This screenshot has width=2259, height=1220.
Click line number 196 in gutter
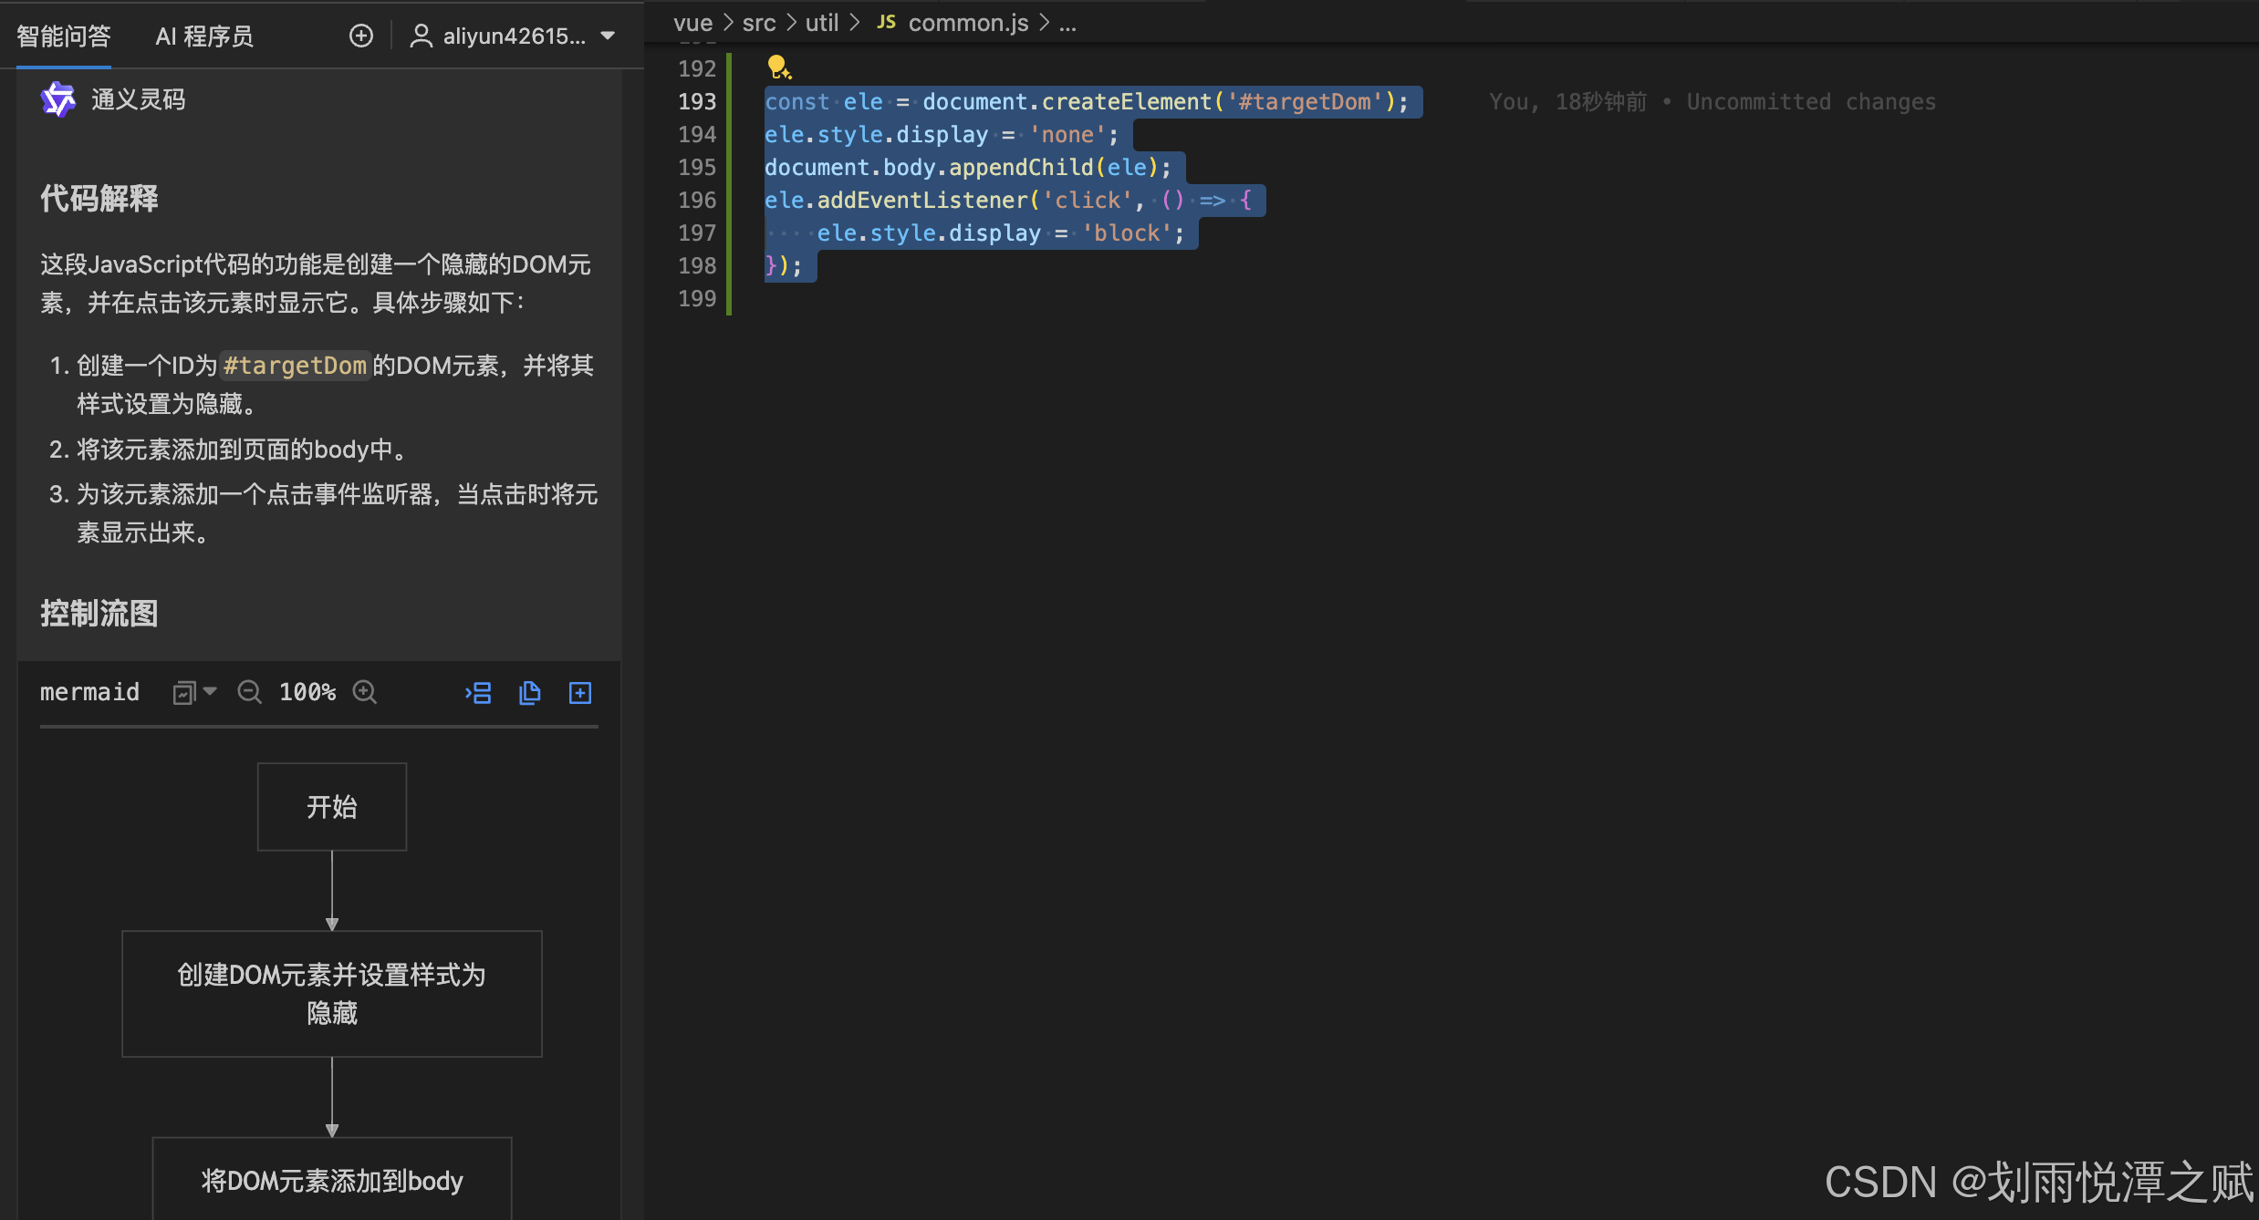point(697,200)
